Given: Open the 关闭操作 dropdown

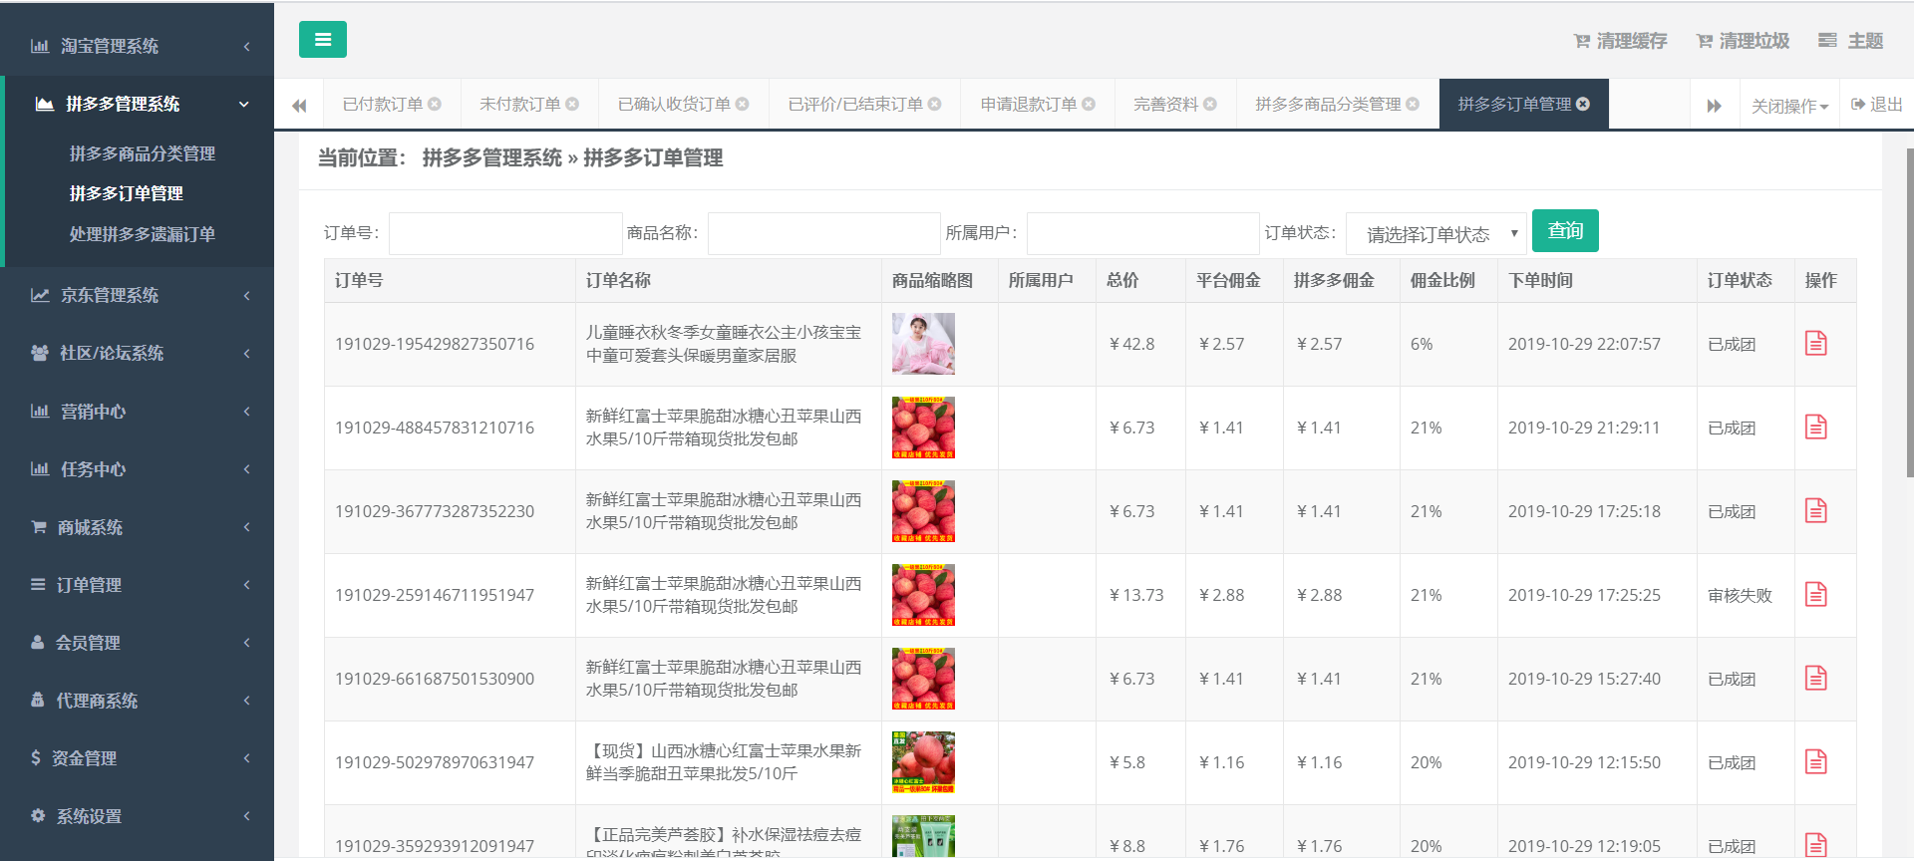Looking at the screenshot, I should (1789, 106).
